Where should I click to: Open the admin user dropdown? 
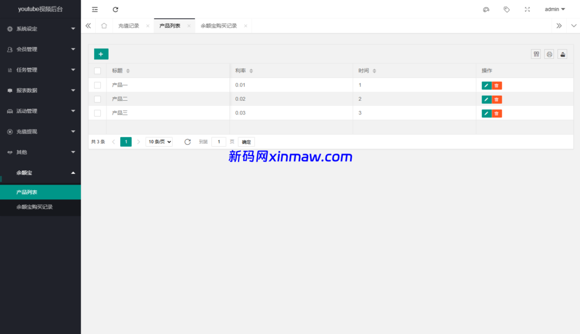pyautogui.click(x=555, y=9)
